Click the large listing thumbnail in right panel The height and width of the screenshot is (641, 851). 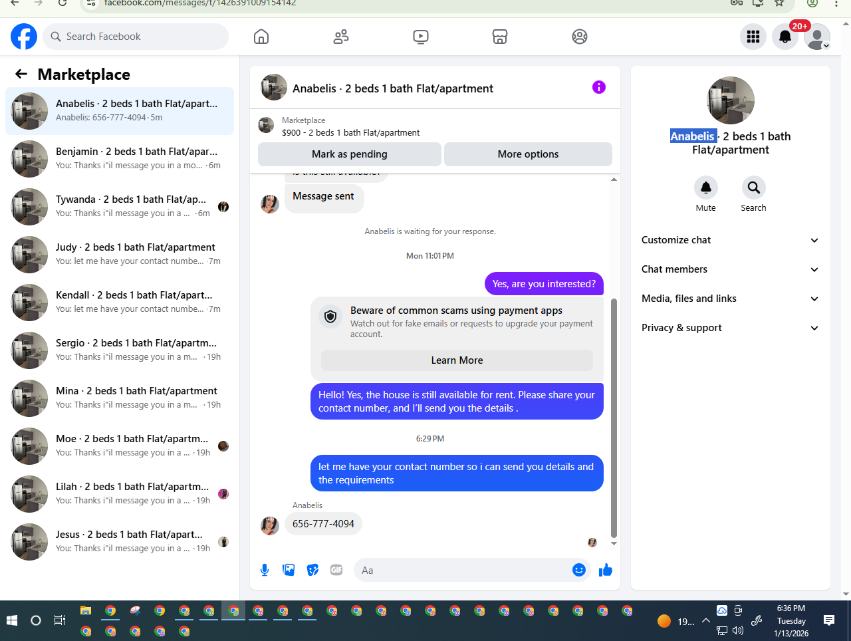pos(731,100)
